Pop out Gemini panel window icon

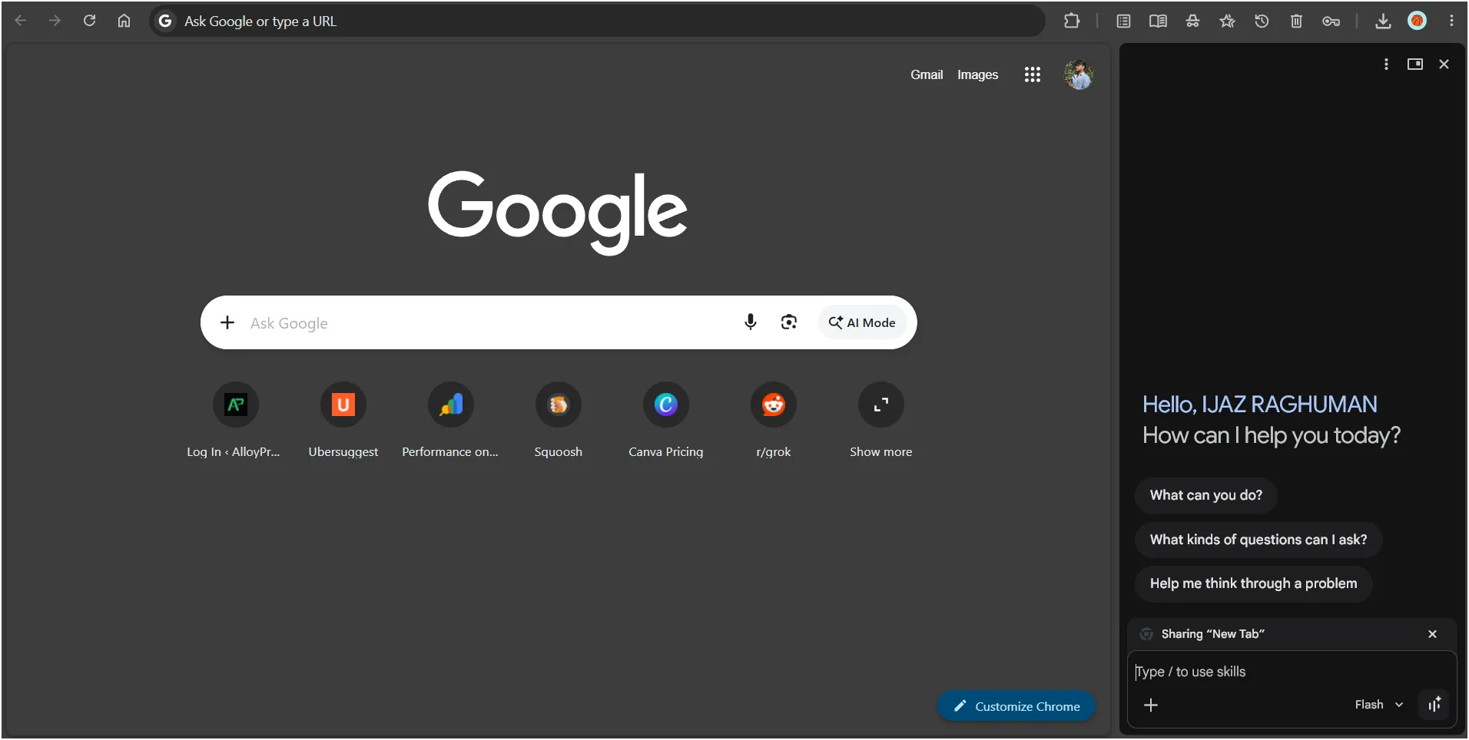1415,64
